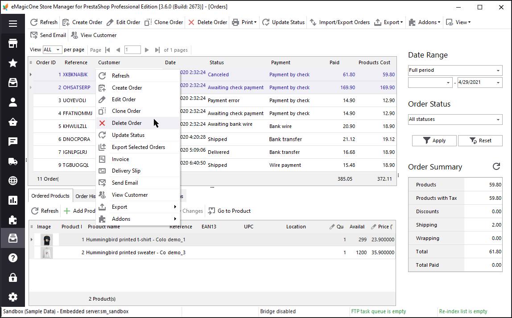Image resolution: width=512 pixels, height=318 pixels.
Task: Open the puzzle addons sidebar icon
Action: click(13, 220)
